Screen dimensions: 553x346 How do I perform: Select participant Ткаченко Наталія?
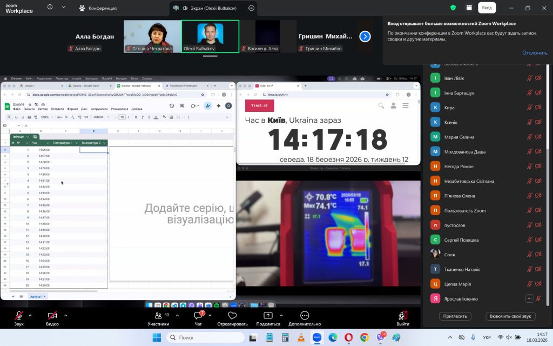tap(486, 269)
